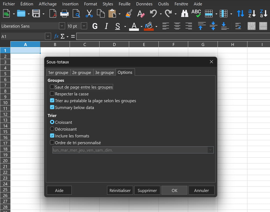Select the Clone Formatting paintbrush icon

(129, 13)
